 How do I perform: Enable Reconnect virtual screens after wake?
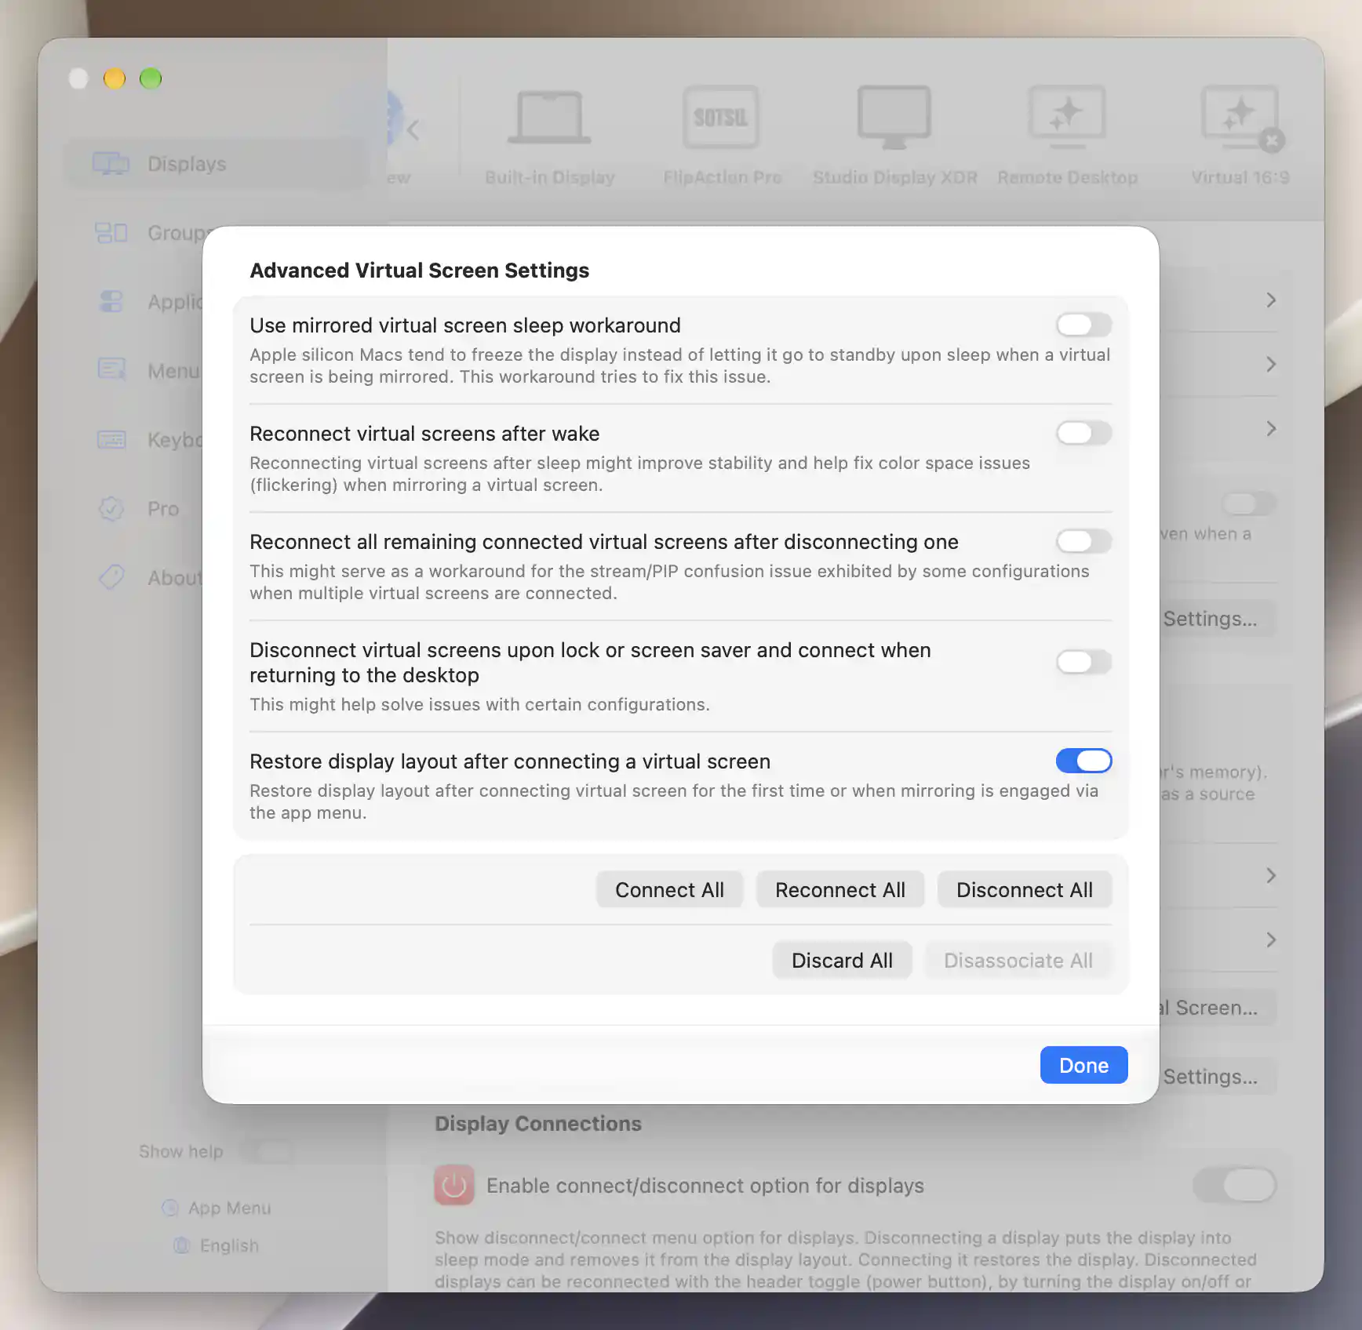(x=1083, y=433)
